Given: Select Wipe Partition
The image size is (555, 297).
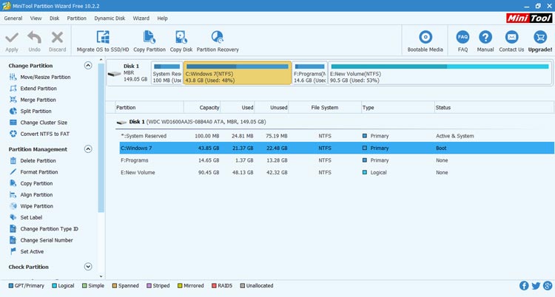Looking at the screenshot, I should click(x=31, y=206).
